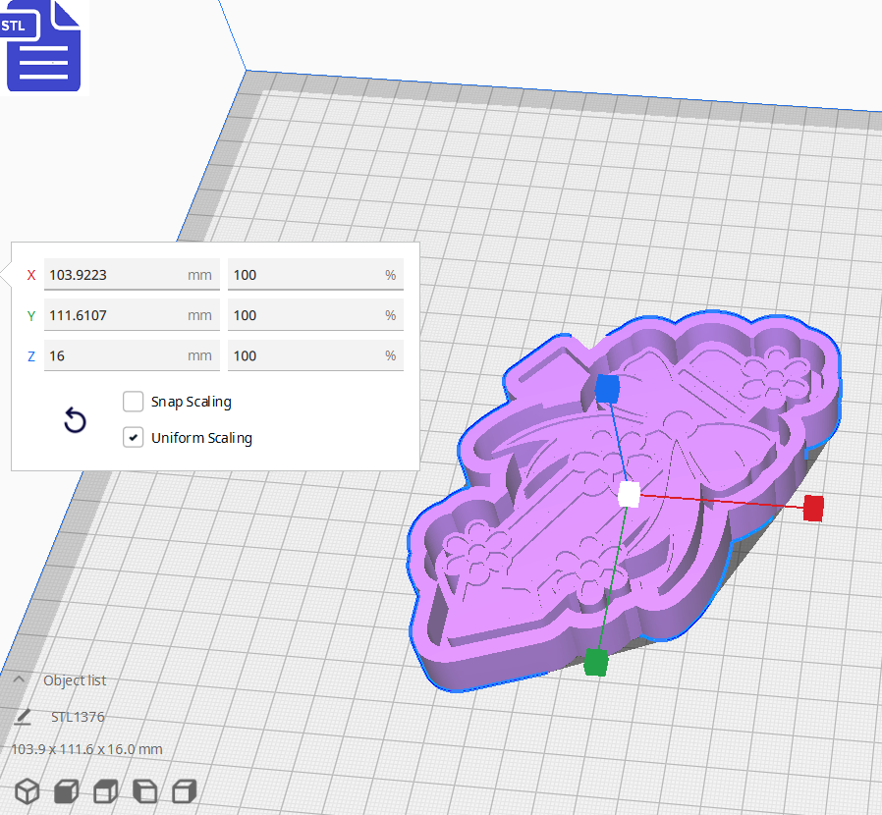
Task: Collapse the Object list panel
Action: click(x=19, y=679)
